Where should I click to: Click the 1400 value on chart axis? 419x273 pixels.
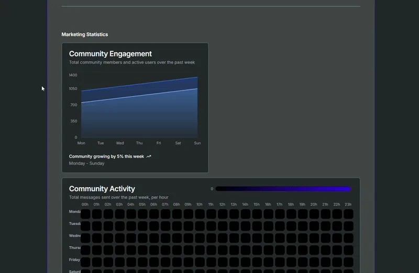click(73, 75)
